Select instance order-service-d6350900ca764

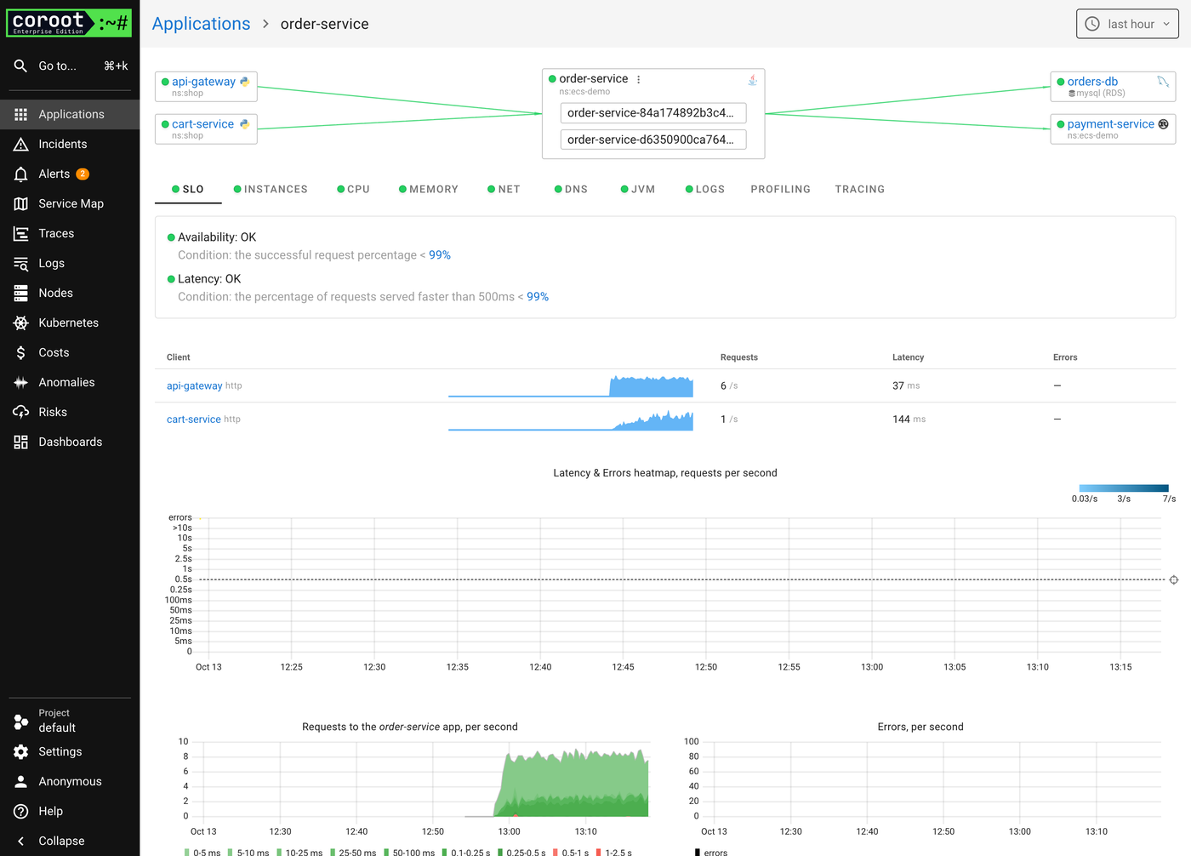[x=653, y=140]
